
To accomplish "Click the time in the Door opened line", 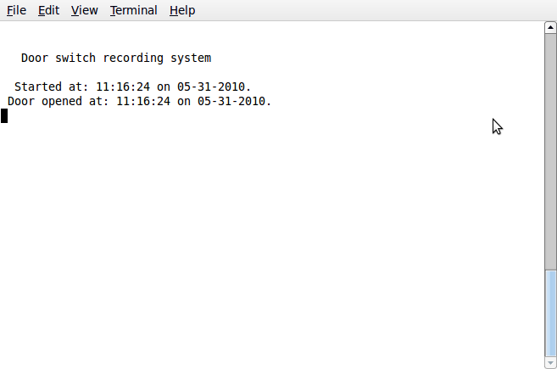I will pyautogui.click(x=142, y=101).
